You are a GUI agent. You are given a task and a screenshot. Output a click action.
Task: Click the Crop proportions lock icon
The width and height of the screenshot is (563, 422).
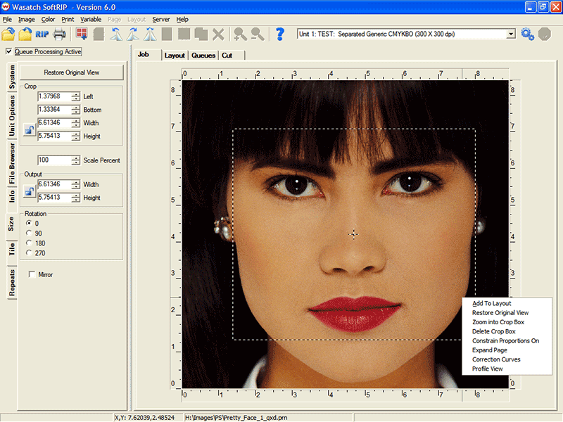(x=29, y=129)
